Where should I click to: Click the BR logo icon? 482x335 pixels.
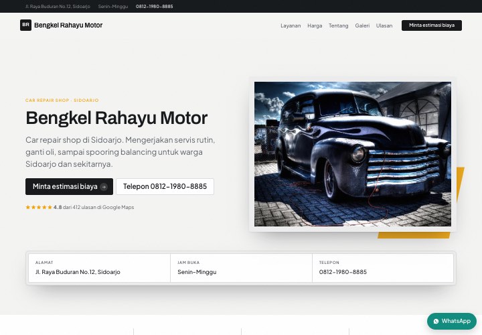click(x=26, y=25)
